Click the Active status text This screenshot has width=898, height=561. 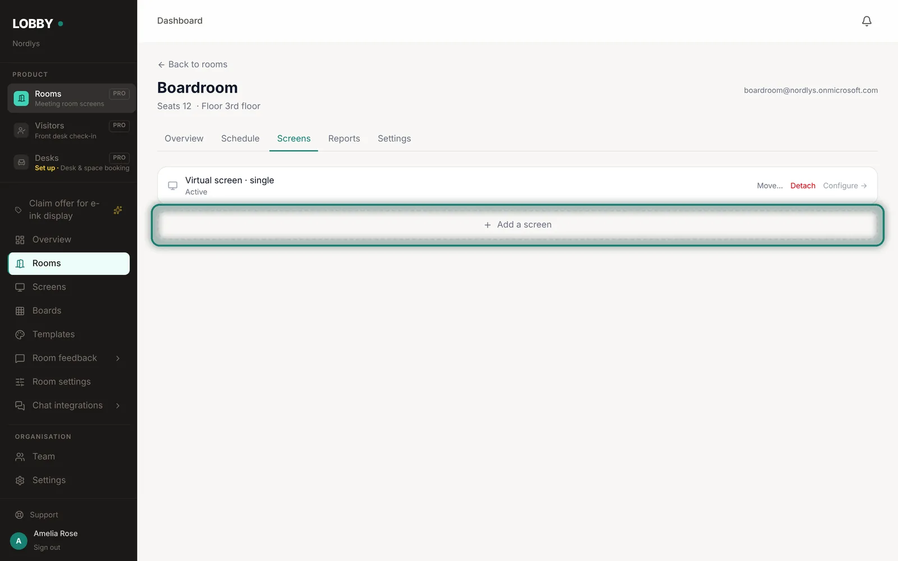pos(196,192)
